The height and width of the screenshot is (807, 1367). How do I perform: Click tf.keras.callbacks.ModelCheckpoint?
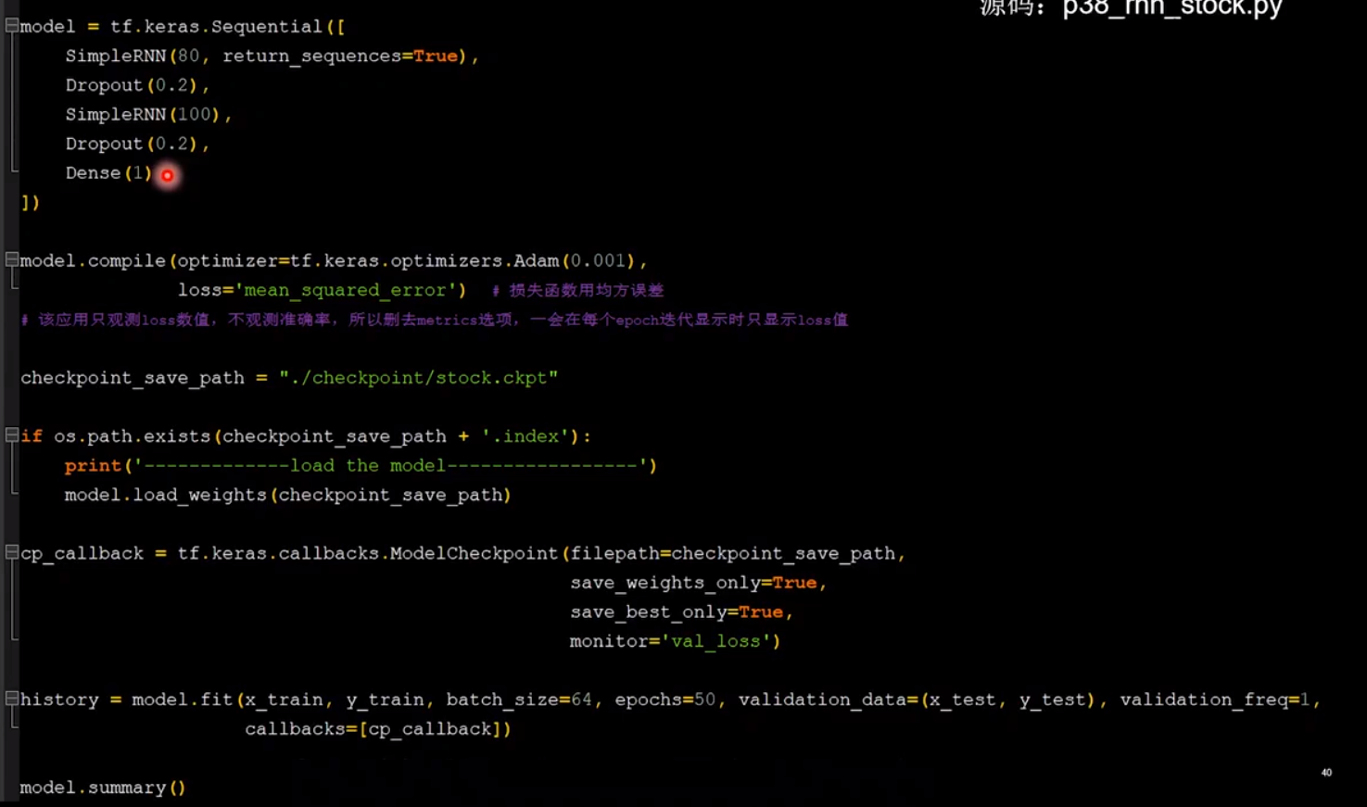coord(368,554)
